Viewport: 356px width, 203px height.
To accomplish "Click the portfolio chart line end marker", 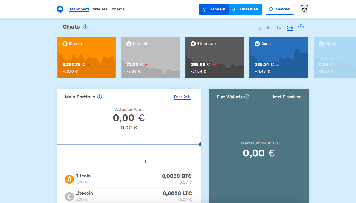I will pyautogui.click(x=200, y=144).
